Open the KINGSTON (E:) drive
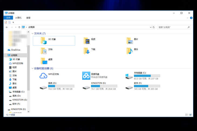197x131 pixels. point(86,87)
